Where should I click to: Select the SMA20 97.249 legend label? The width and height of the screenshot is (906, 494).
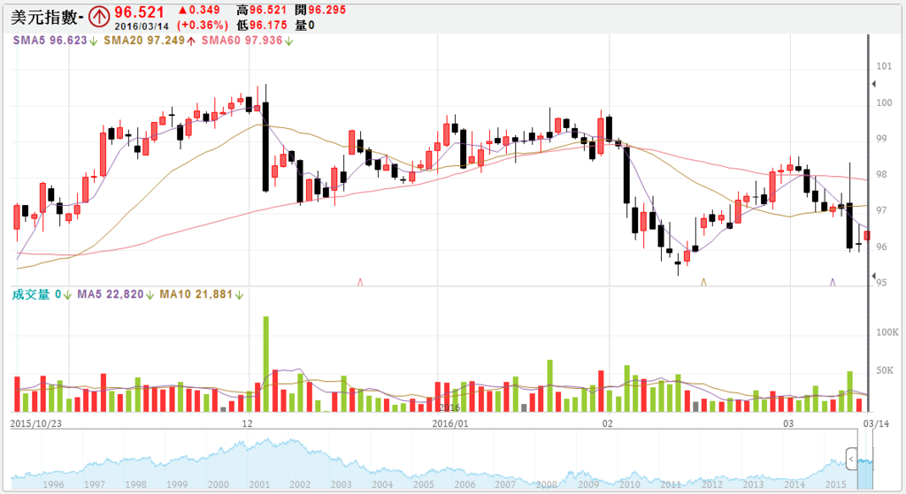tap(144, 41)
